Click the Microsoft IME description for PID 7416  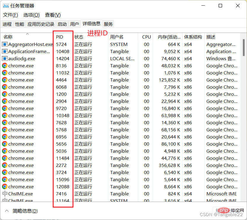click(x=222, y=194)
